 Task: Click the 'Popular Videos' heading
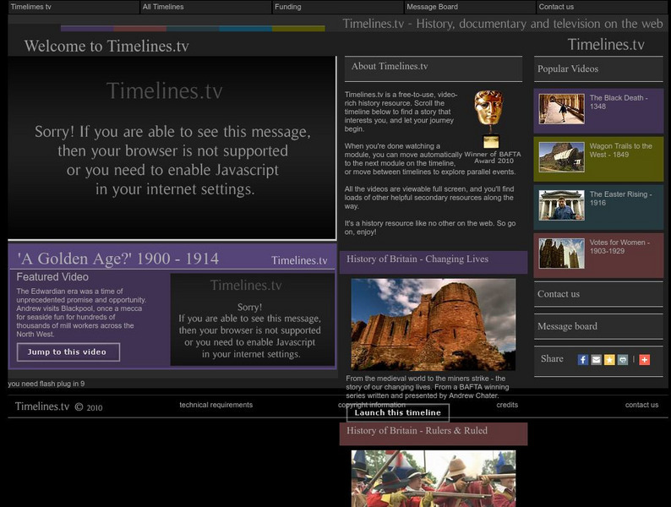tap(568, 69)
